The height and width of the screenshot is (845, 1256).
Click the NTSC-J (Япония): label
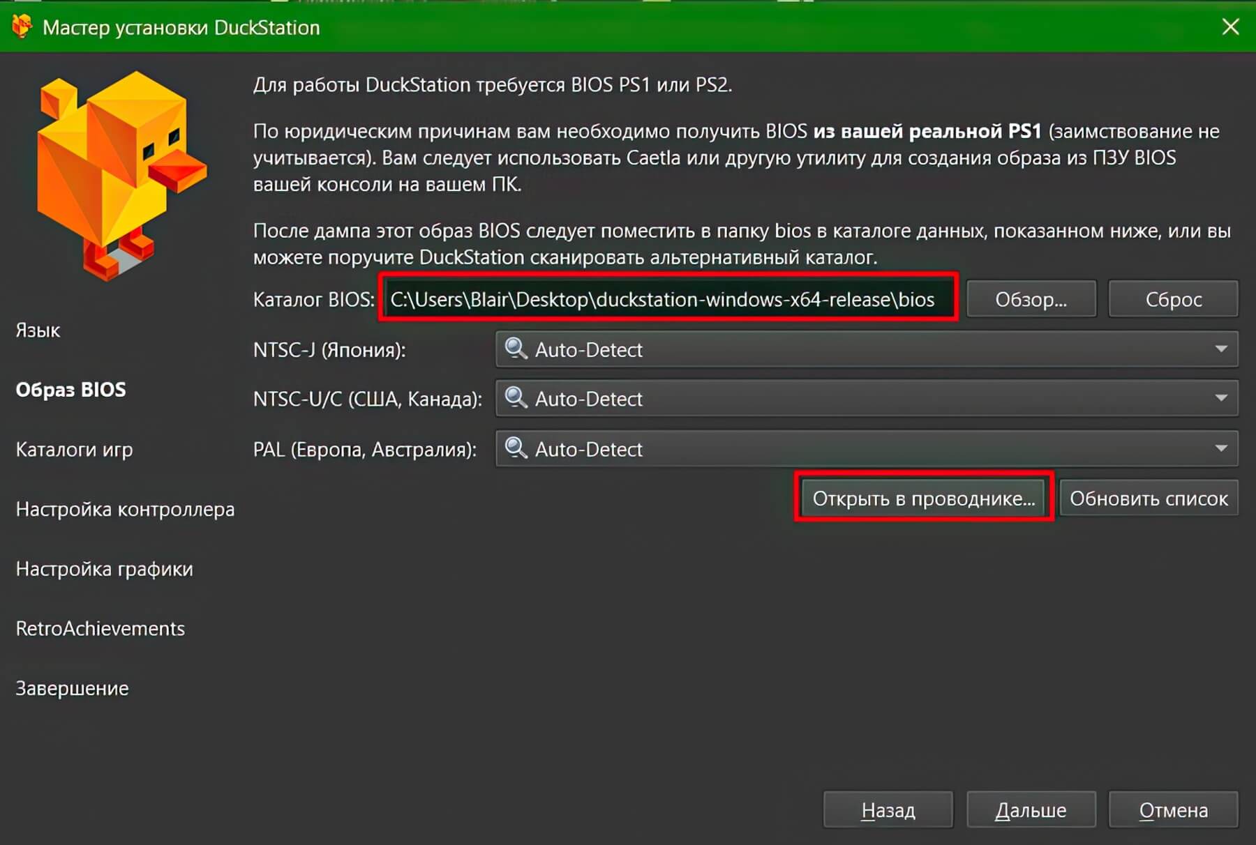329,349
